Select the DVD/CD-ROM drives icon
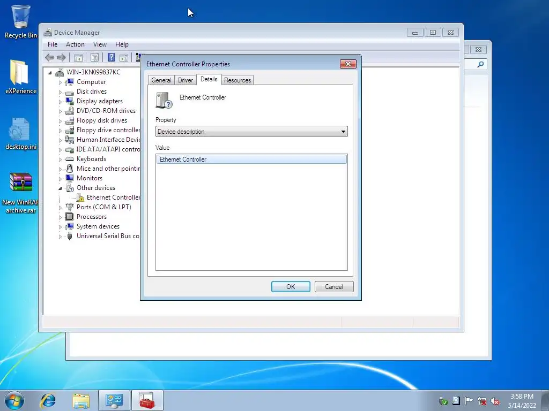The width and height of the screenshot is (549, 411). [x=70, y=111]
